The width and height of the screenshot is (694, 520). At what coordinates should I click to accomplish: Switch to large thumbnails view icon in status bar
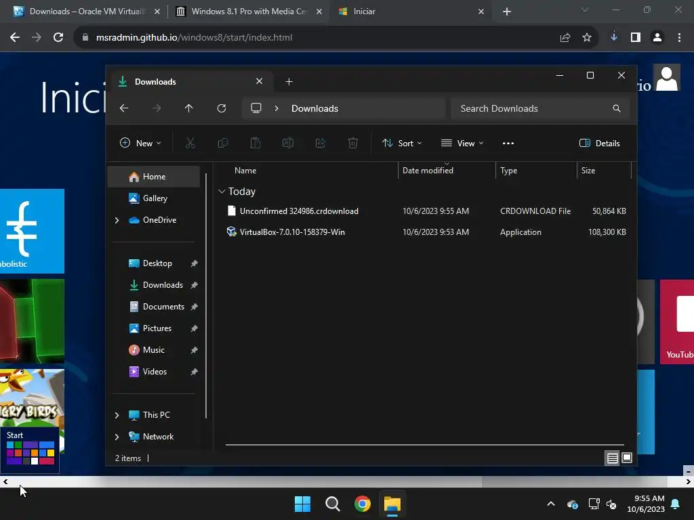click(627, 458)
